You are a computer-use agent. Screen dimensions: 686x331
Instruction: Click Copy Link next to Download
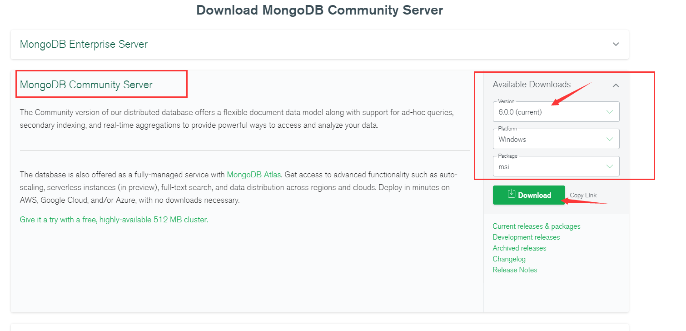click(583, 195)
